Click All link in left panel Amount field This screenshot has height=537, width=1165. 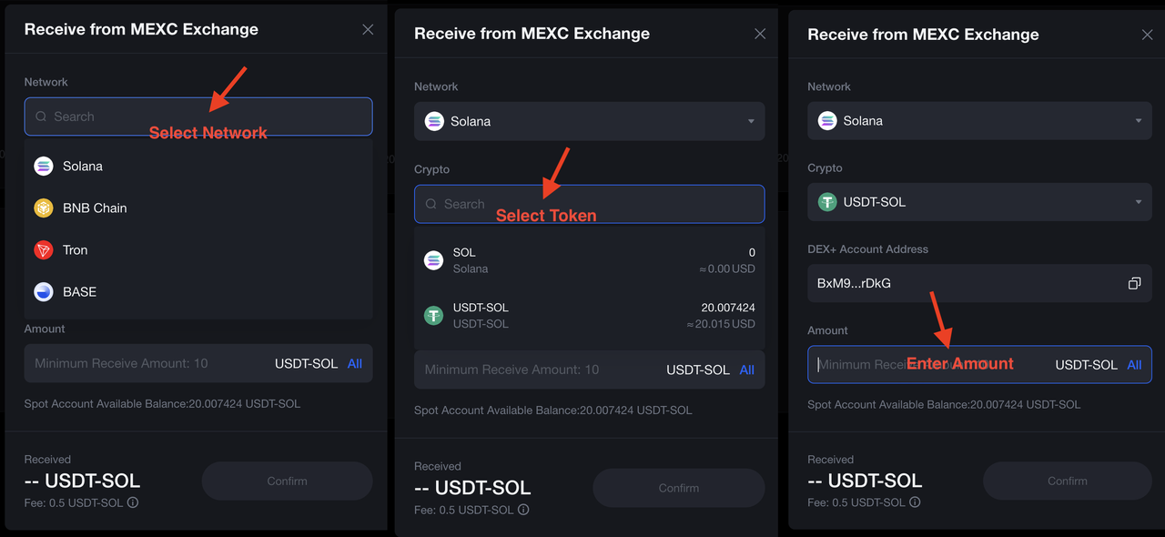(355, 363)
